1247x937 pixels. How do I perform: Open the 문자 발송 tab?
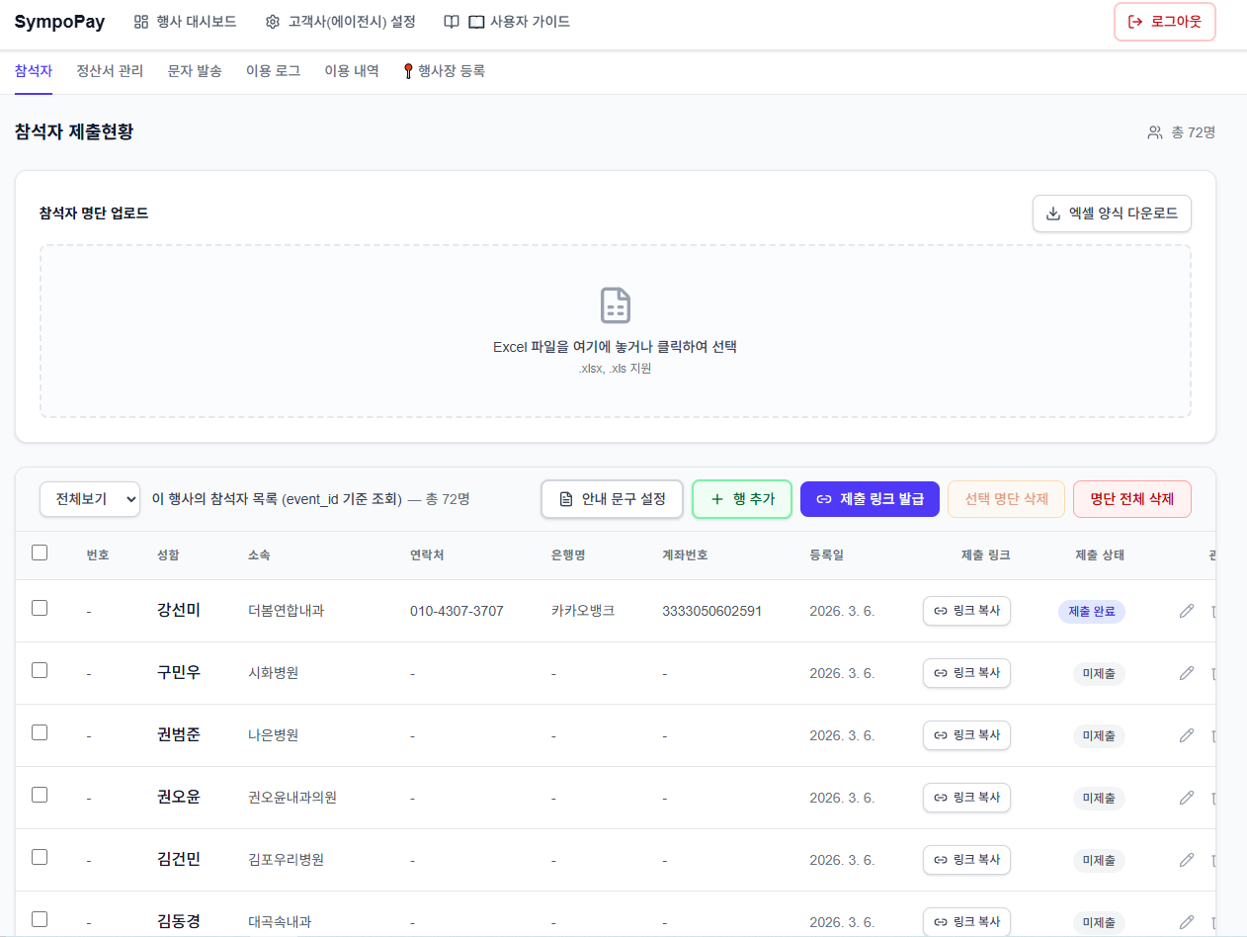195,71
